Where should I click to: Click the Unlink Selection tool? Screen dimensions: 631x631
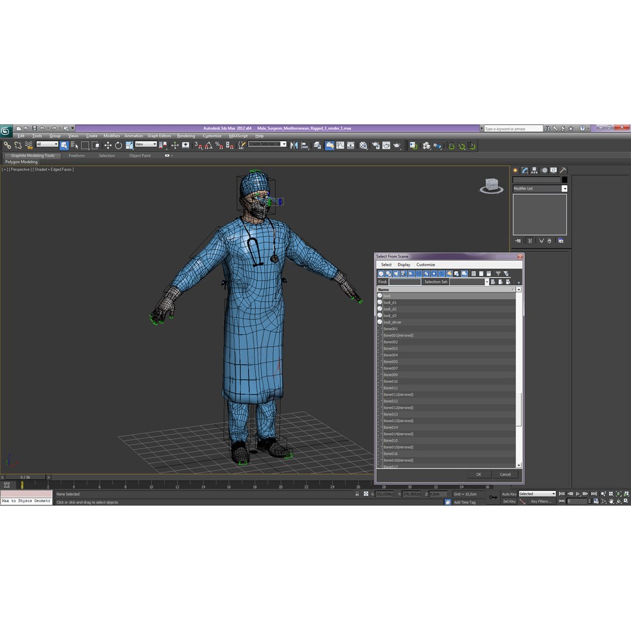tap(18, 145)
